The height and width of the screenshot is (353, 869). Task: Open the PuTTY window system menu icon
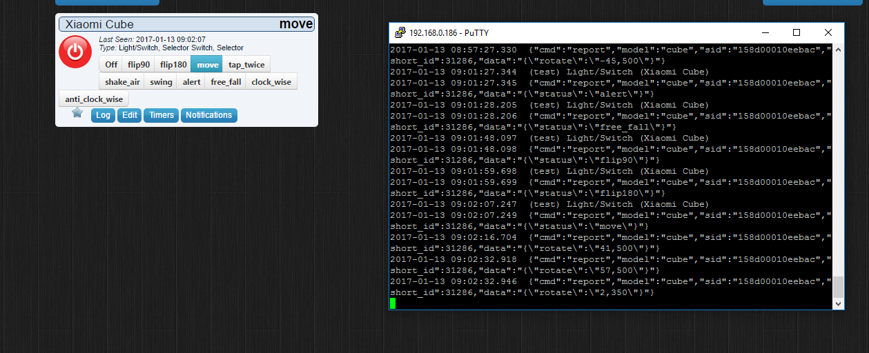(400, 32)
